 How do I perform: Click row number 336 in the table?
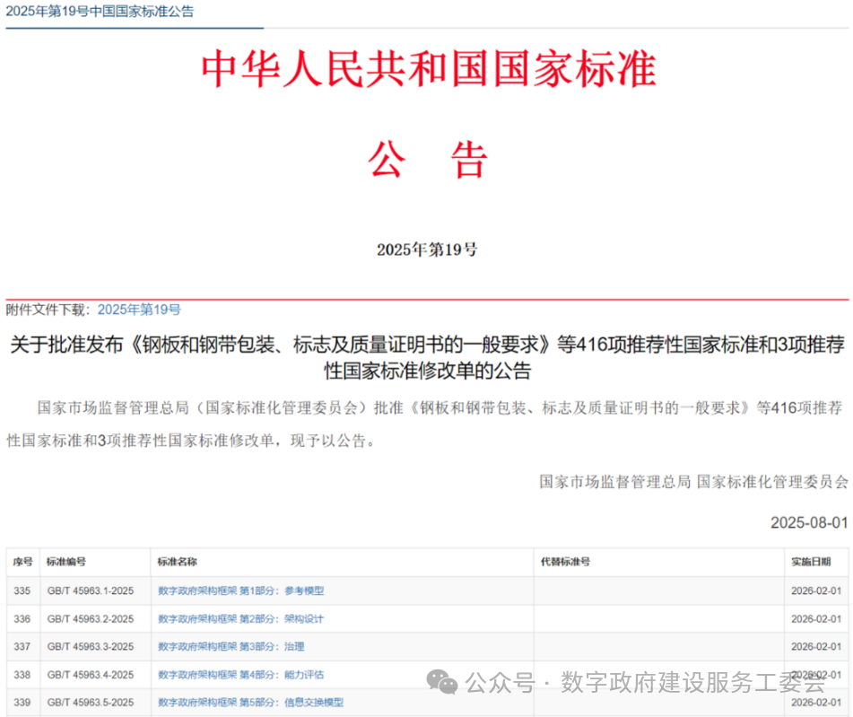[22, 619]
